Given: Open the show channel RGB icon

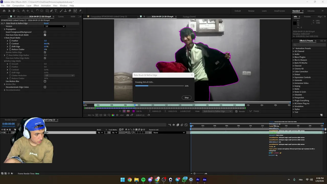Looking at the screenshot, I should point(113,115).
